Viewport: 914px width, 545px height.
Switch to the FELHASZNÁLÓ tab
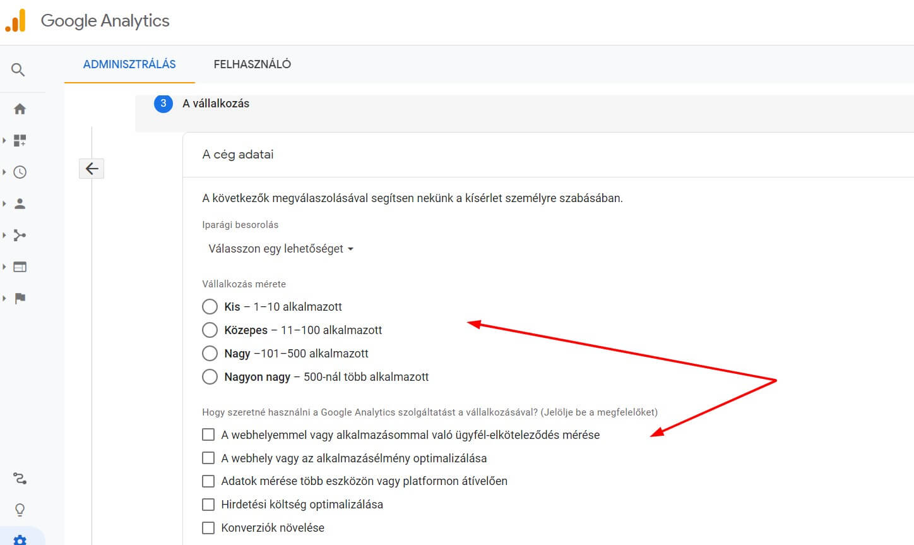(252, 64)
